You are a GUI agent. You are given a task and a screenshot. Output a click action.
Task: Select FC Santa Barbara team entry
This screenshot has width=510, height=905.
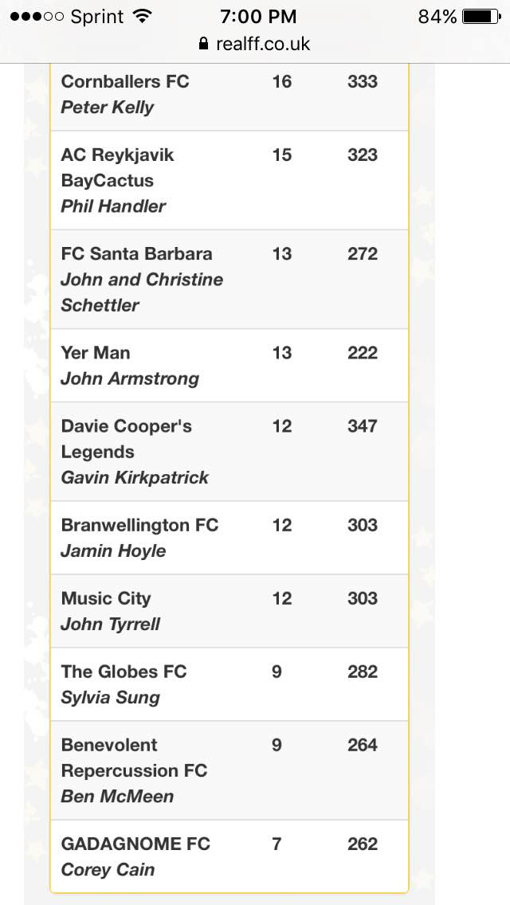tap(229, 280)
